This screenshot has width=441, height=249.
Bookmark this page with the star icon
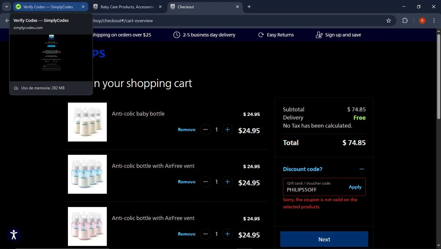(389, 21)
